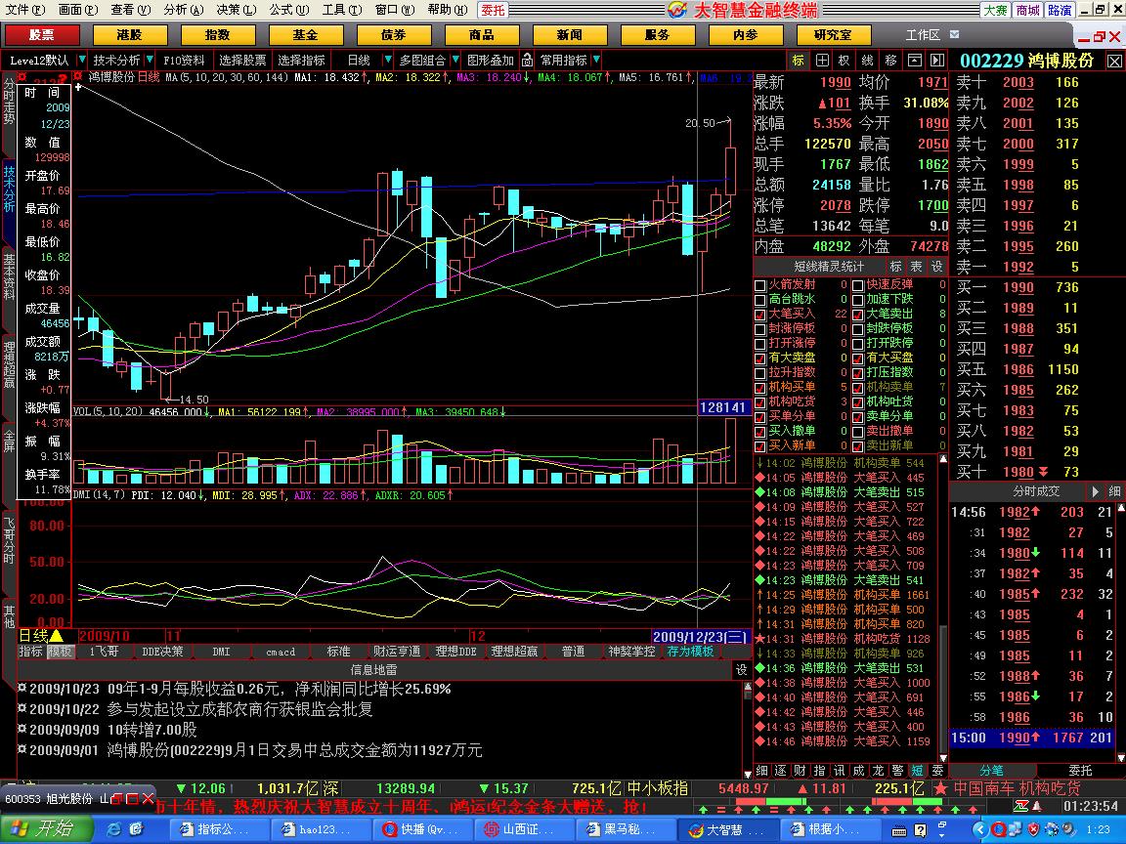Open 大赛 button at top right
1126x844 pixels.
[995, 10]
